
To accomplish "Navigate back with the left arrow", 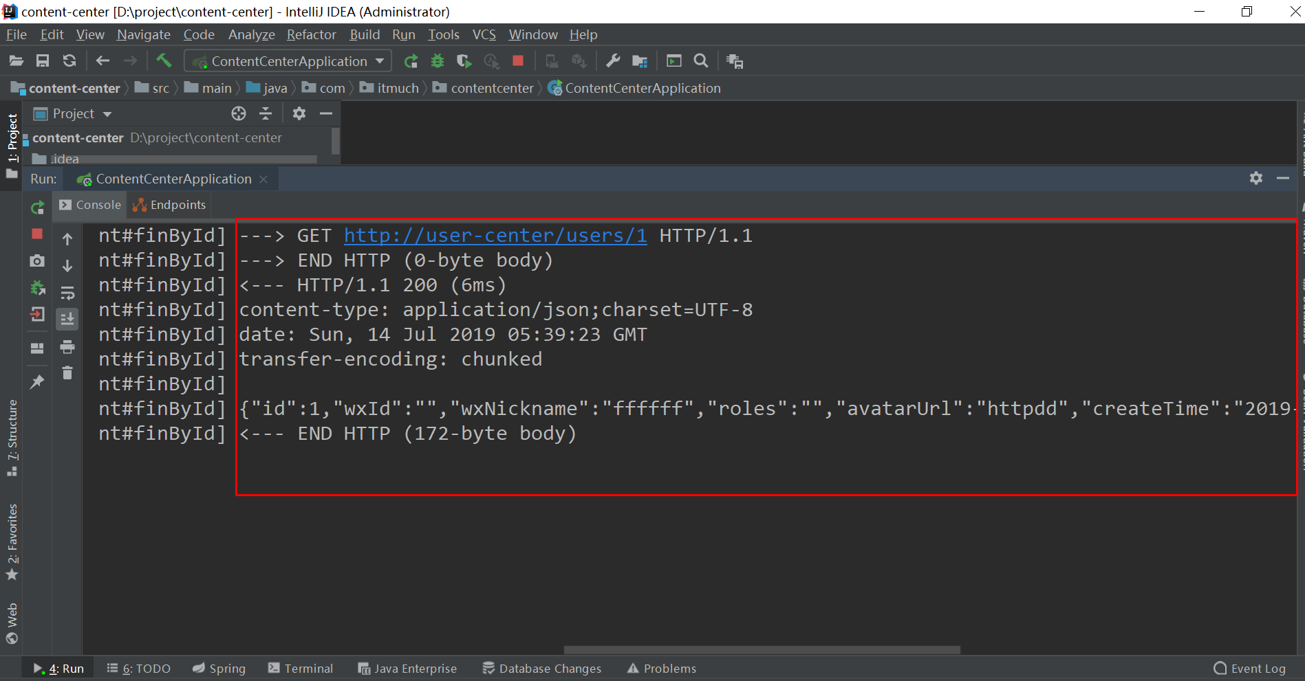I will (103, 61).
